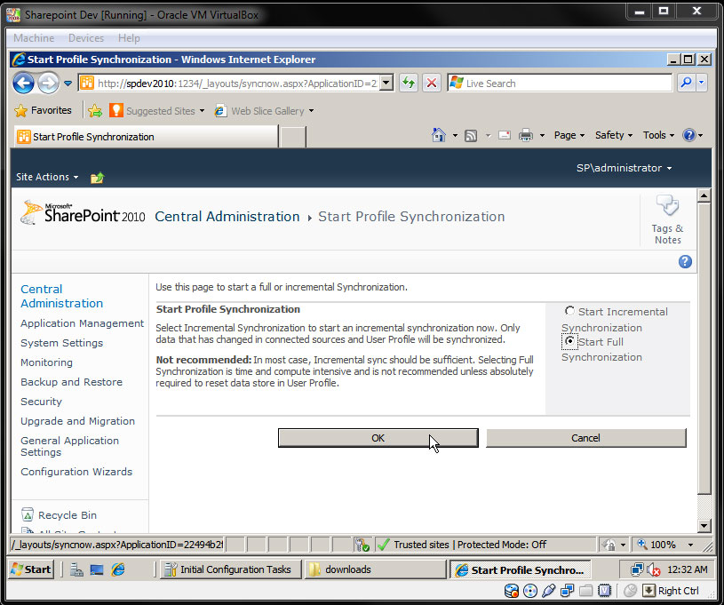Click the red stop loading icon
The height and width of the screenshot is (605, 724).
(x=431, y=84)
